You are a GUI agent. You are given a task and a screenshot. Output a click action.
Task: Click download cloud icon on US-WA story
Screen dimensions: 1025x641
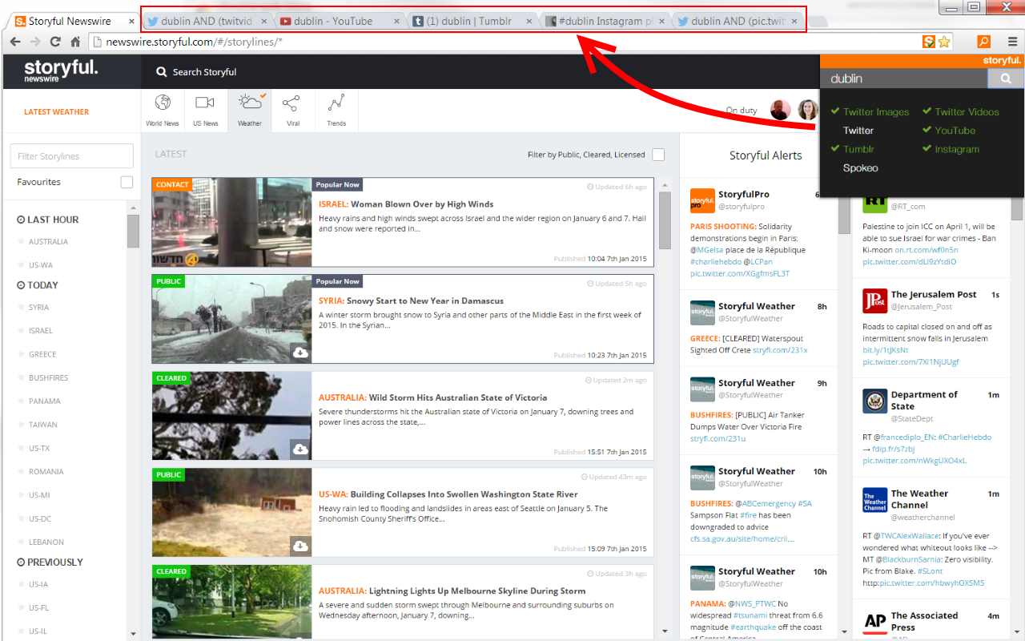300,546
